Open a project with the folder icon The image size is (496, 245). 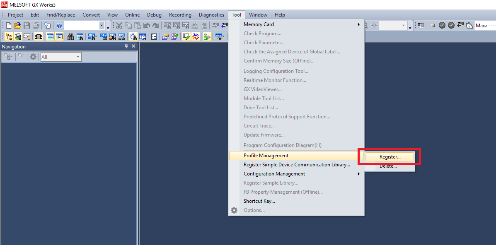tap(17, 26)
